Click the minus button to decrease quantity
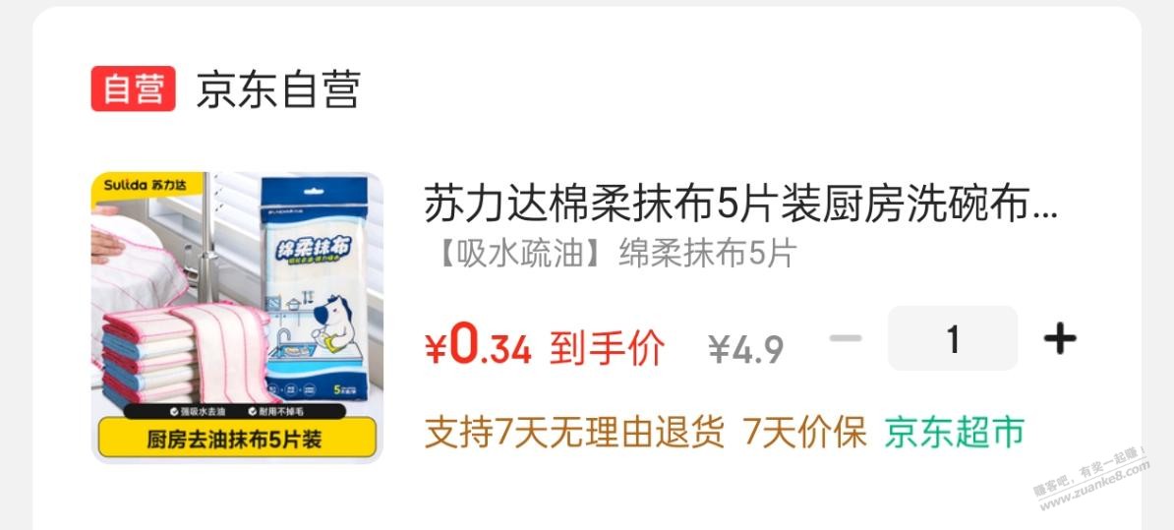 point(846,339)
